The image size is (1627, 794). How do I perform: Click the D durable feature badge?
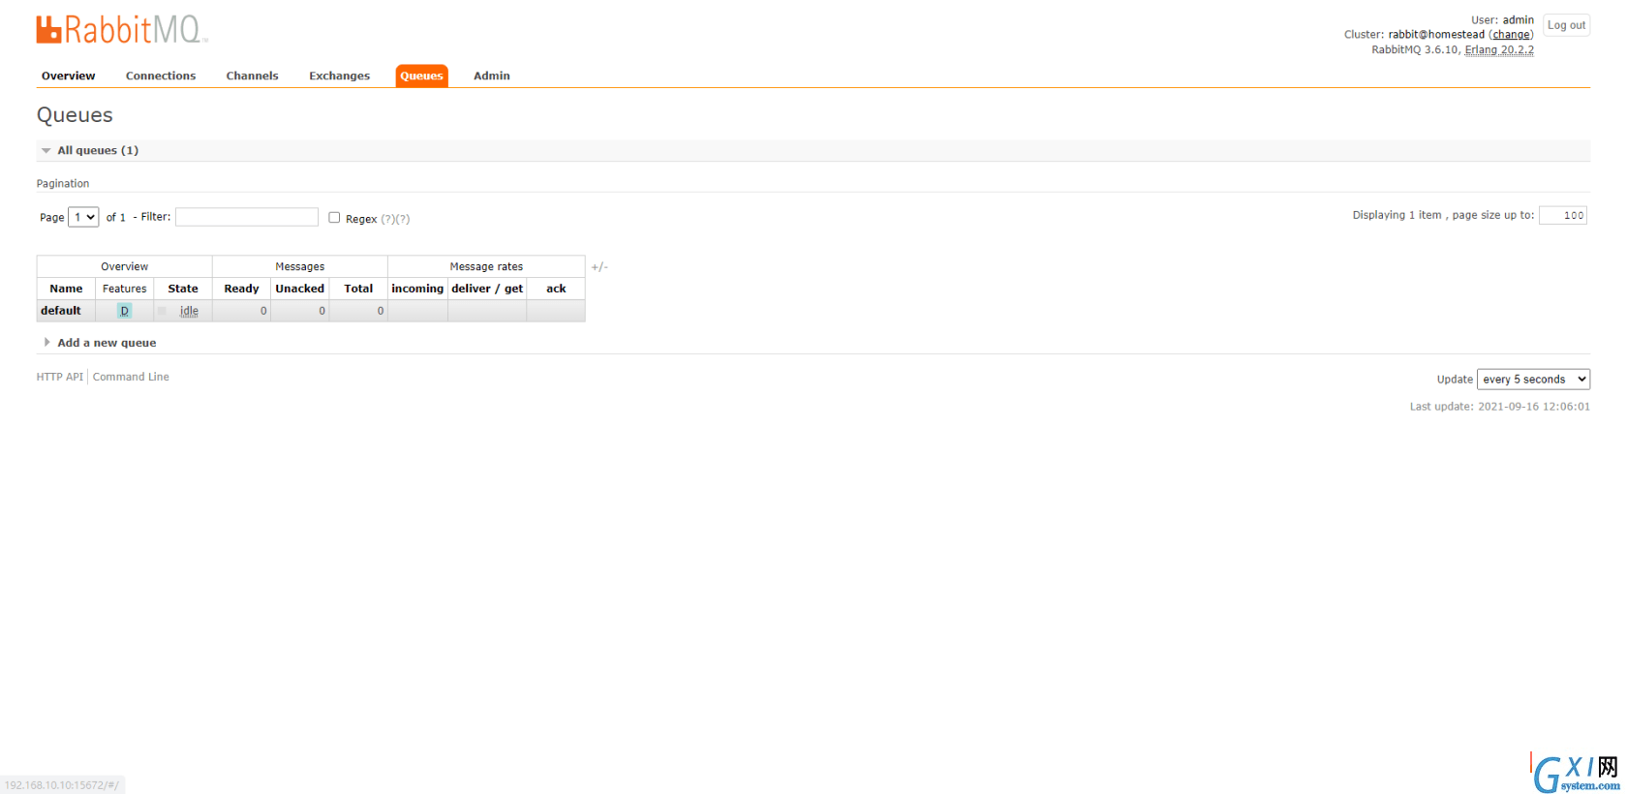[124, 311]
